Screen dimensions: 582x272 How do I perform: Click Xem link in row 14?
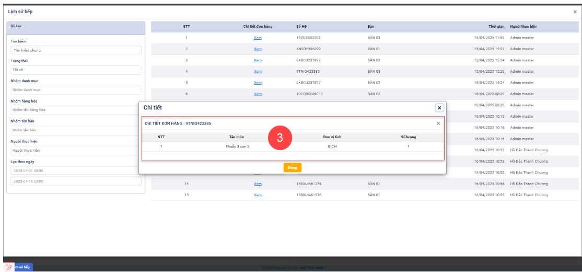pyautogui.click(x=258, y=184)
